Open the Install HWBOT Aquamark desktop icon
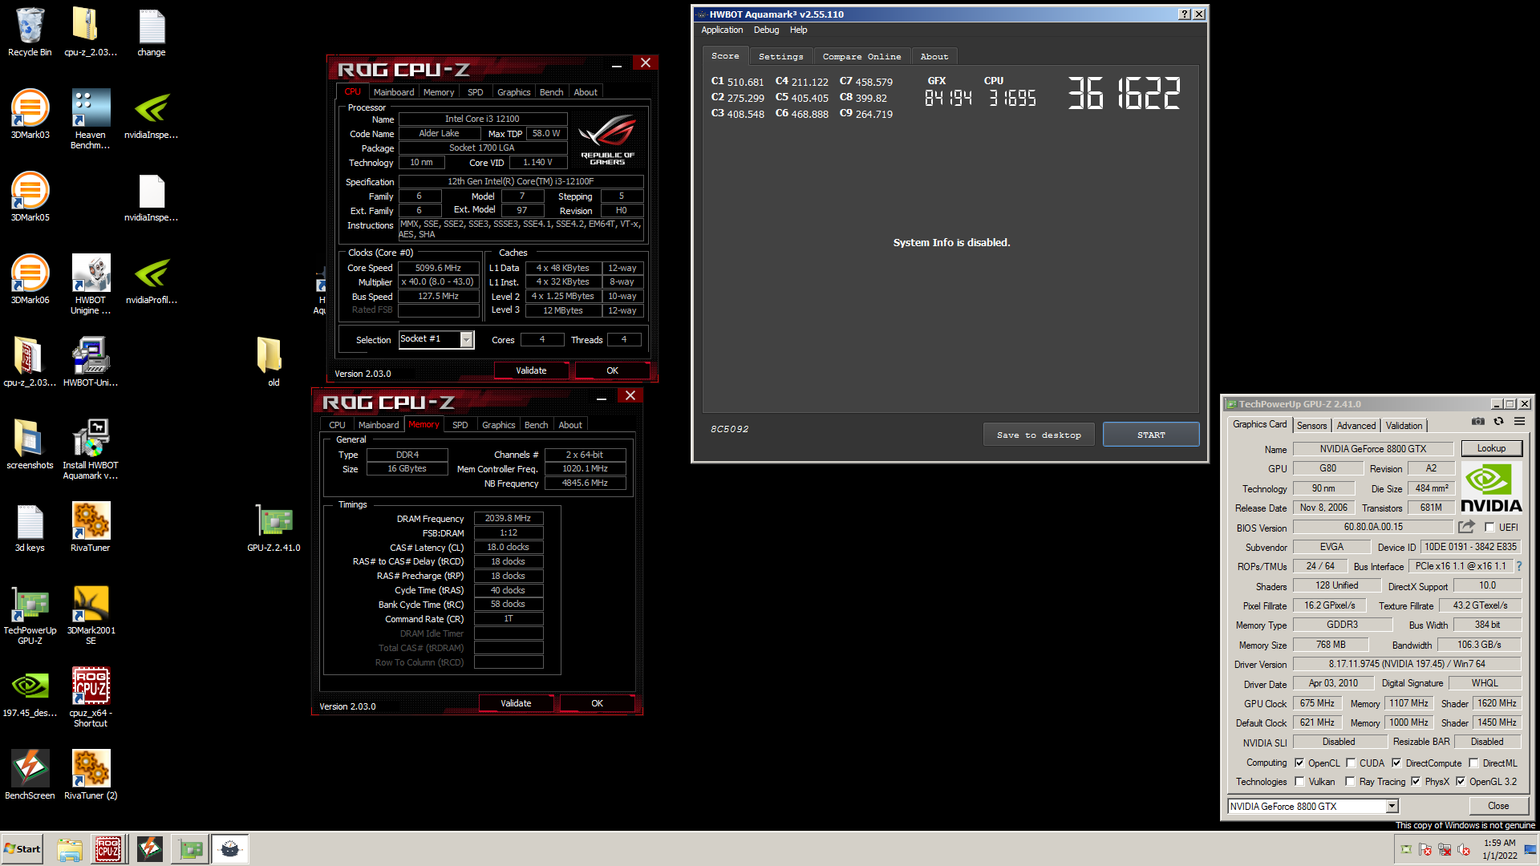The width and height of the screenshot is (1540, 866). [91, 449]
